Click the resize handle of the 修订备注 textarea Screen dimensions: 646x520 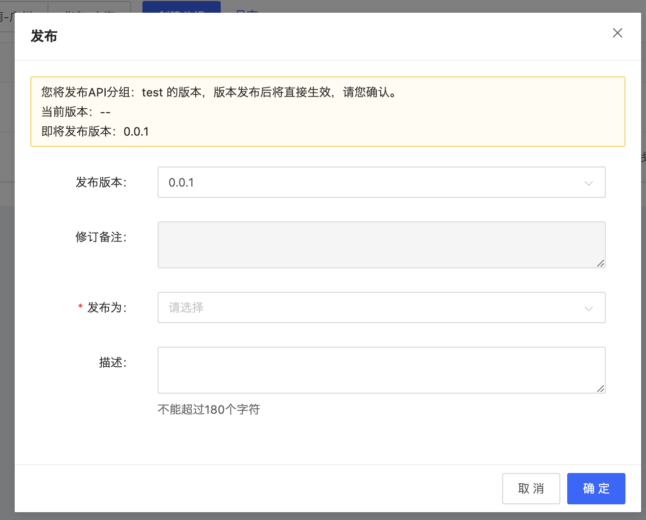tap(600, 263)
